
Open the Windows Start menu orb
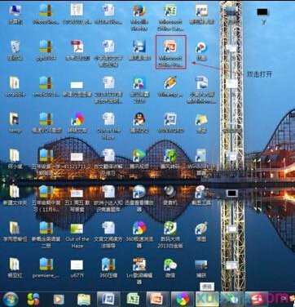pyautogui.click(x=11, y=299)
